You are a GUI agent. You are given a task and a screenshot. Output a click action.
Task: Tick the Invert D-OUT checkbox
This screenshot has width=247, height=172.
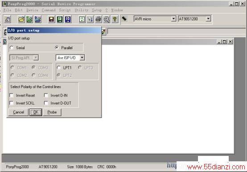click(46, 103)
